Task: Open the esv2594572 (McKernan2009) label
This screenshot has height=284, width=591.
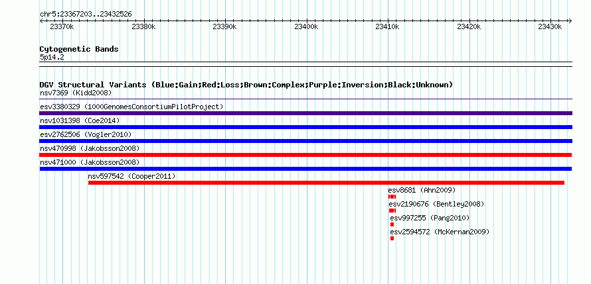Action: coord(440,232)
